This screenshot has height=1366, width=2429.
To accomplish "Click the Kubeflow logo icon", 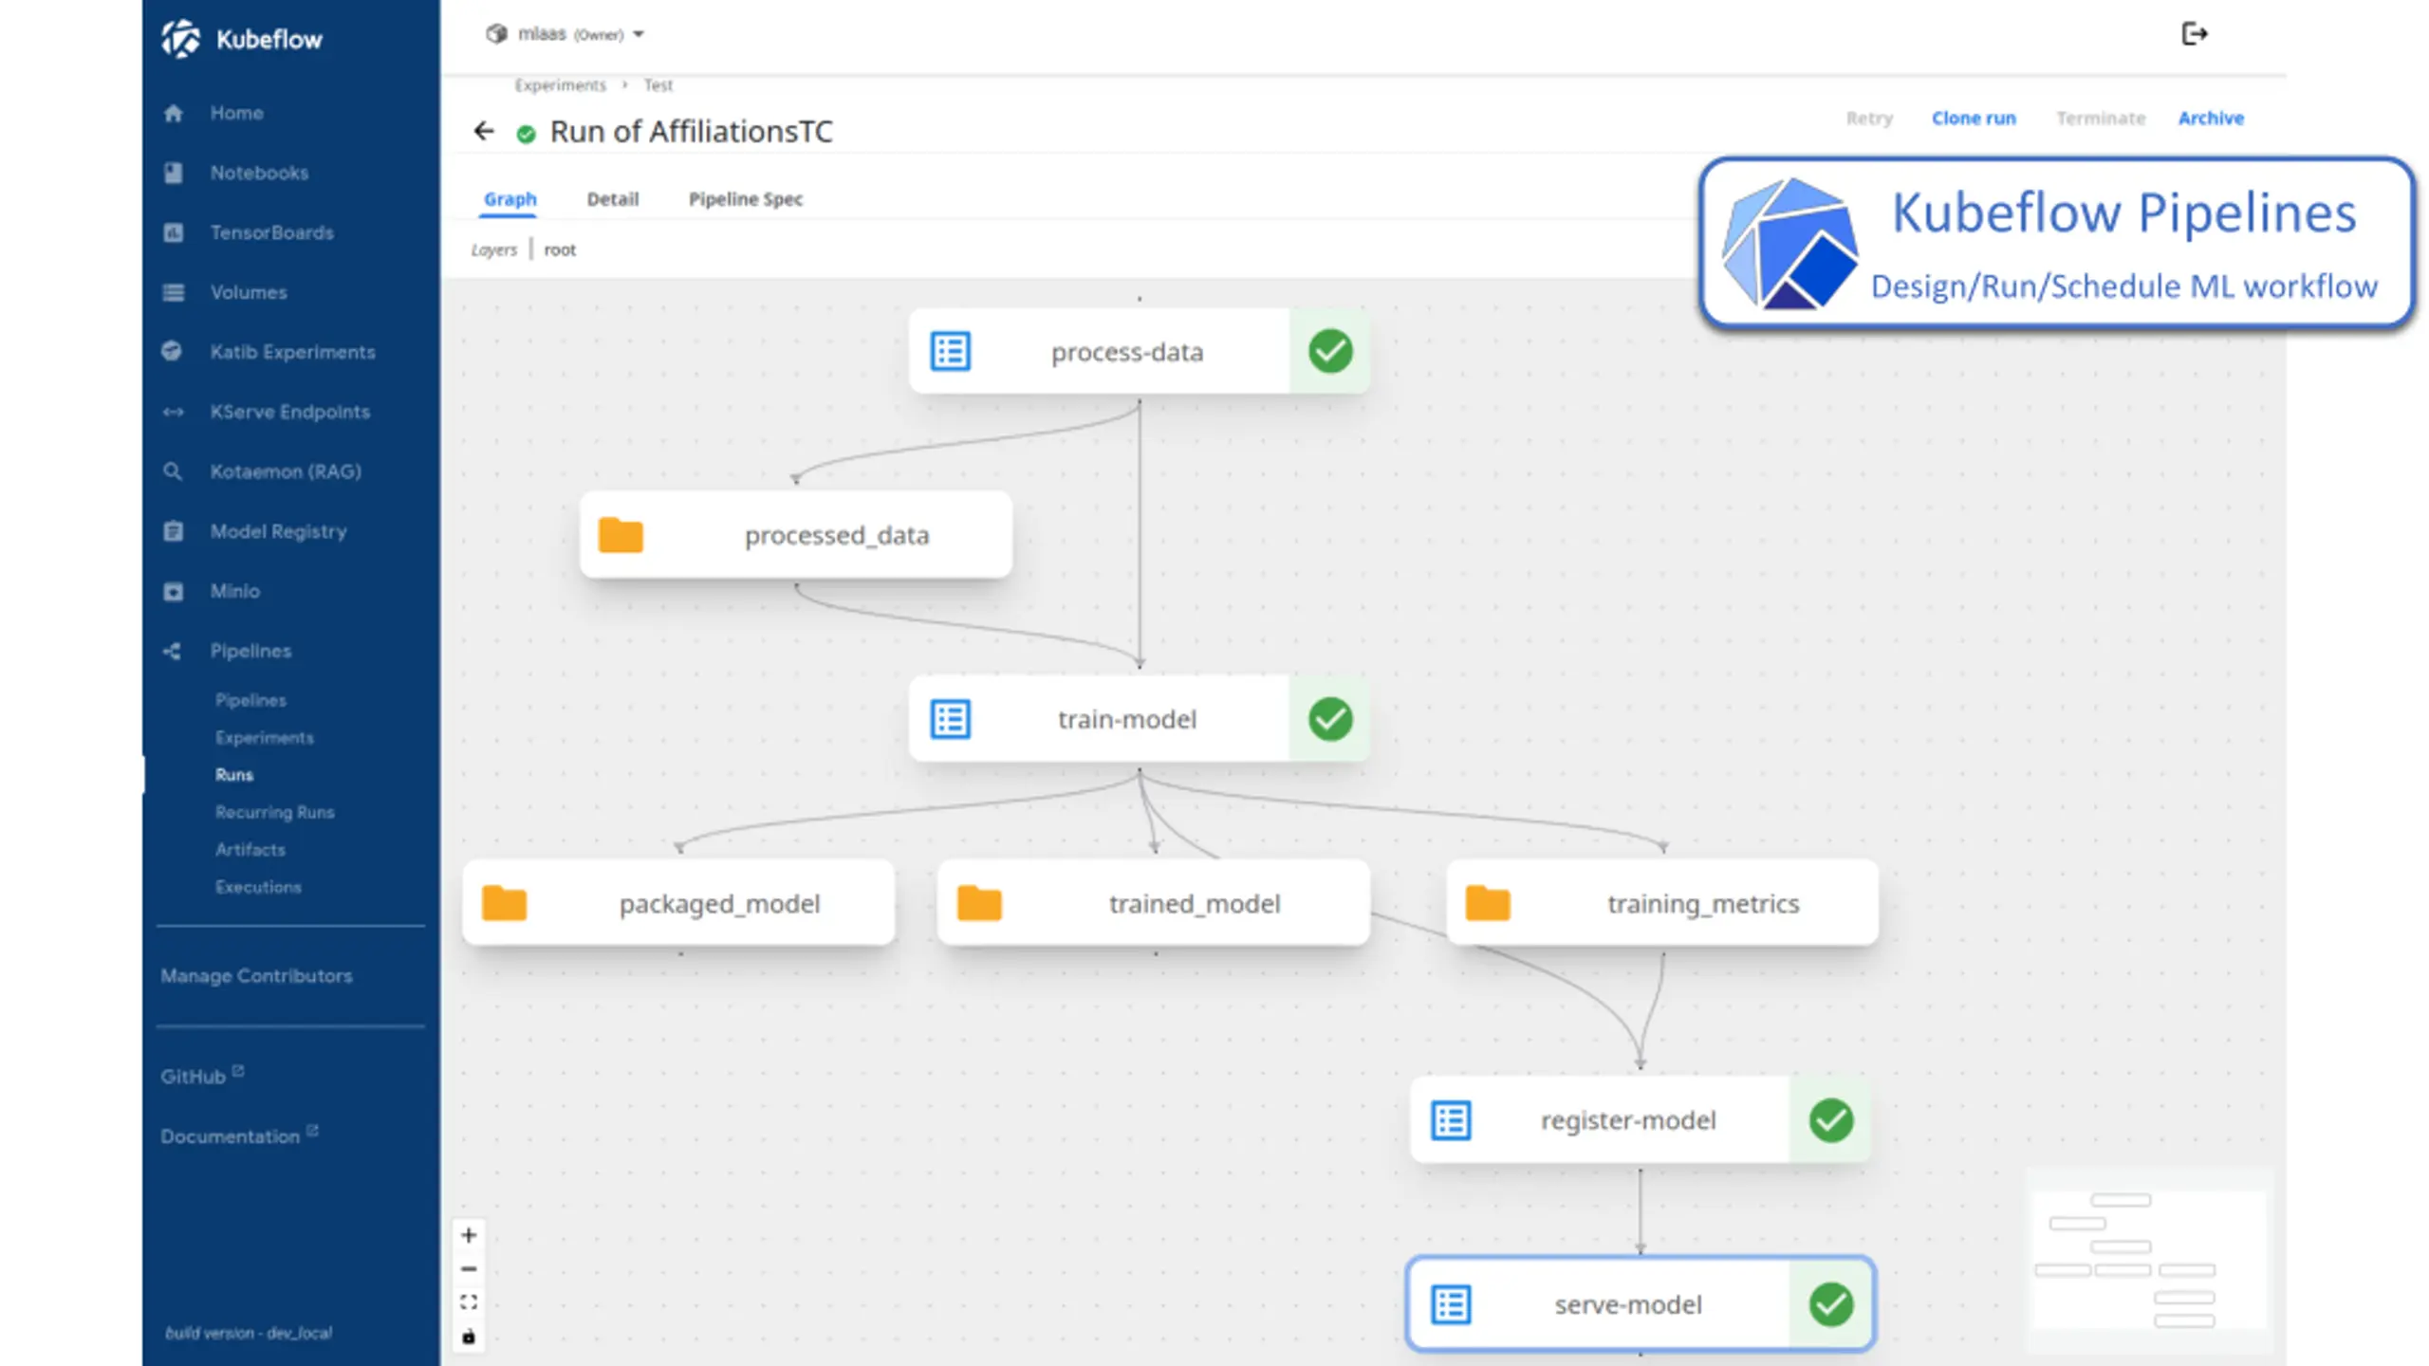I will pyautogui.click(x=180, y=39).
